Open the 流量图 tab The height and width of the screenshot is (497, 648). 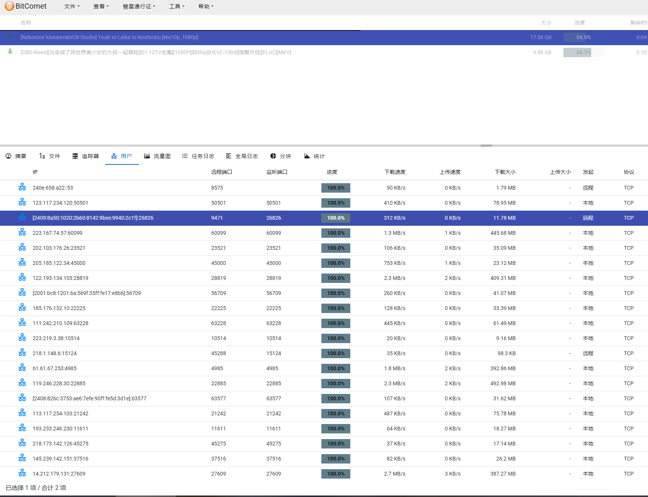coord(157,156)
